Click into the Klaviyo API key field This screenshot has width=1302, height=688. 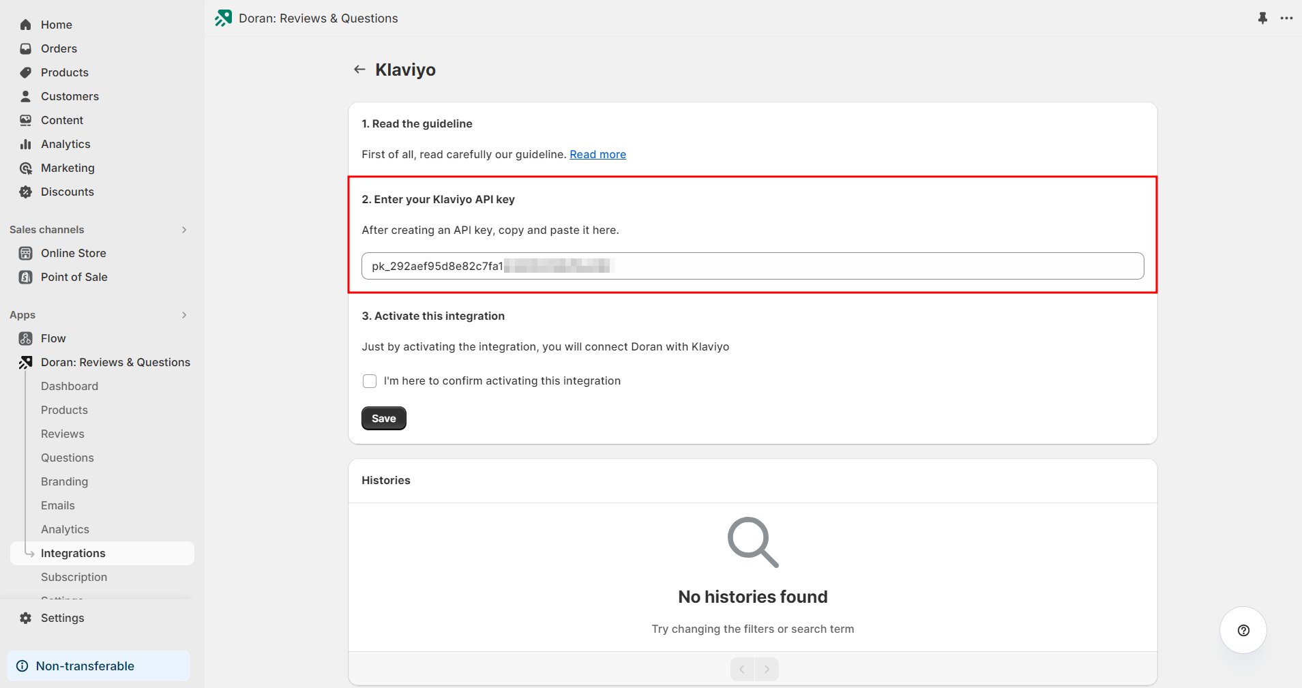coord(752,266)
